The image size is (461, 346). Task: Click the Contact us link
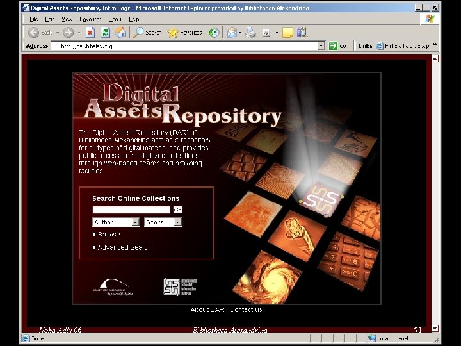tap(246, 309)
